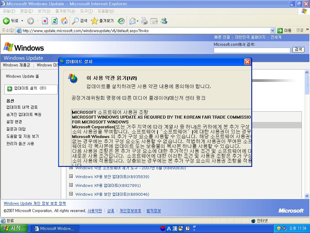Screen dimensions: 310x233
Task: Click the Forward arrow icon
Action: pos(31,21)
